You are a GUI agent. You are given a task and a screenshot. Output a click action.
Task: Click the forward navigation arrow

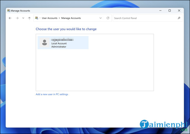17,18
